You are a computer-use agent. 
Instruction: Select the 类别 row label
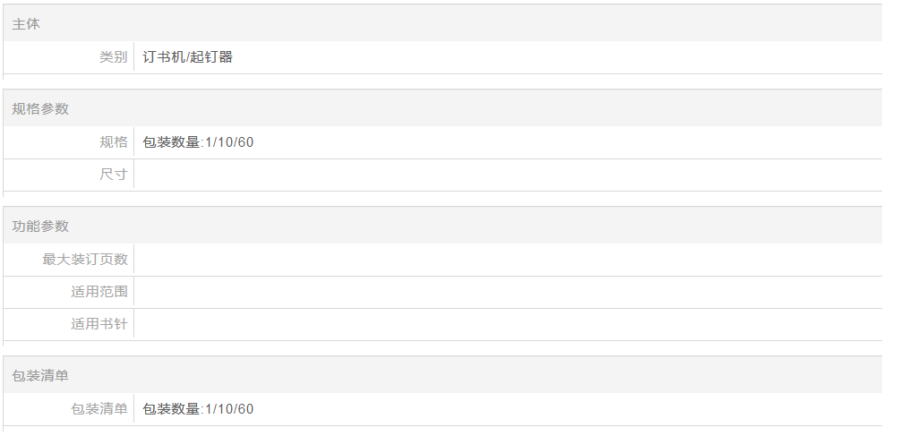click(113, 57)
